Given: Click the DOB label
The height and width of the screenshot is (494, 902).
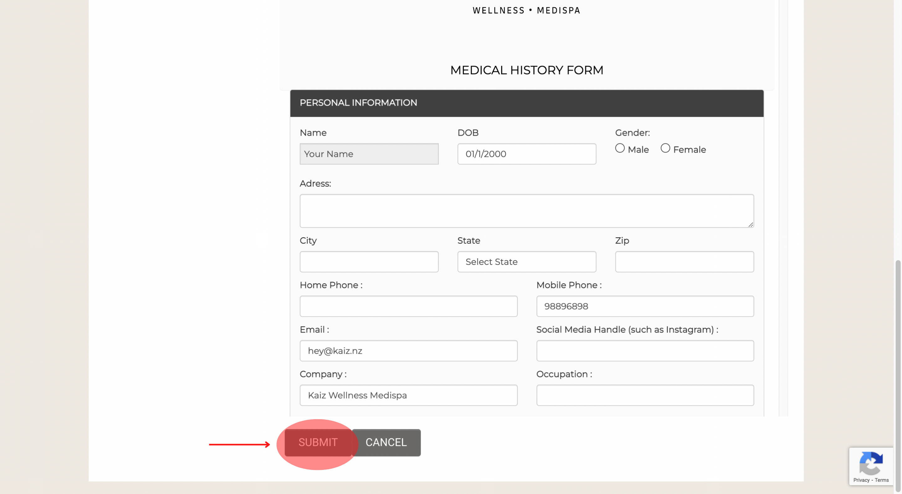Looking at the screenshot, I should pos(468,133).
